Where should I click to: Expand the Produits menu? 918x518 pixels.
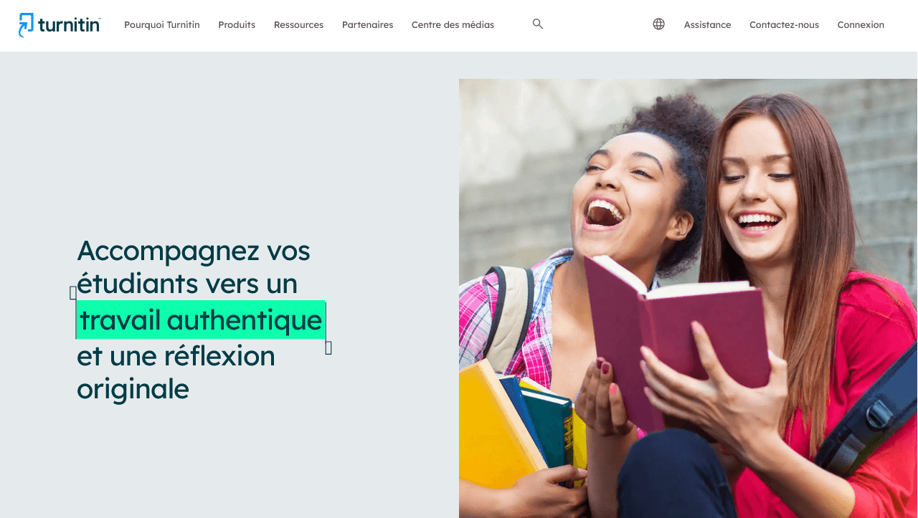coord(237,25)
